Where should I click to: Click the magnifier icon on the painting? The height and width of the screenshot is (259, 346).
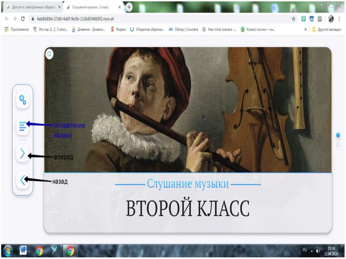click(x=50, y=54)
